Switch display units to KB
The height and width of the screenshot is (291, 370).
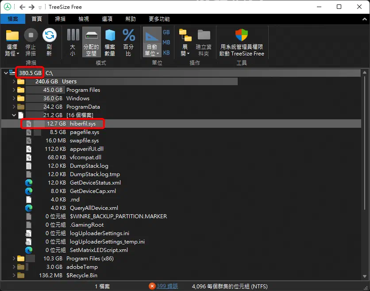(x=166, y=52)
